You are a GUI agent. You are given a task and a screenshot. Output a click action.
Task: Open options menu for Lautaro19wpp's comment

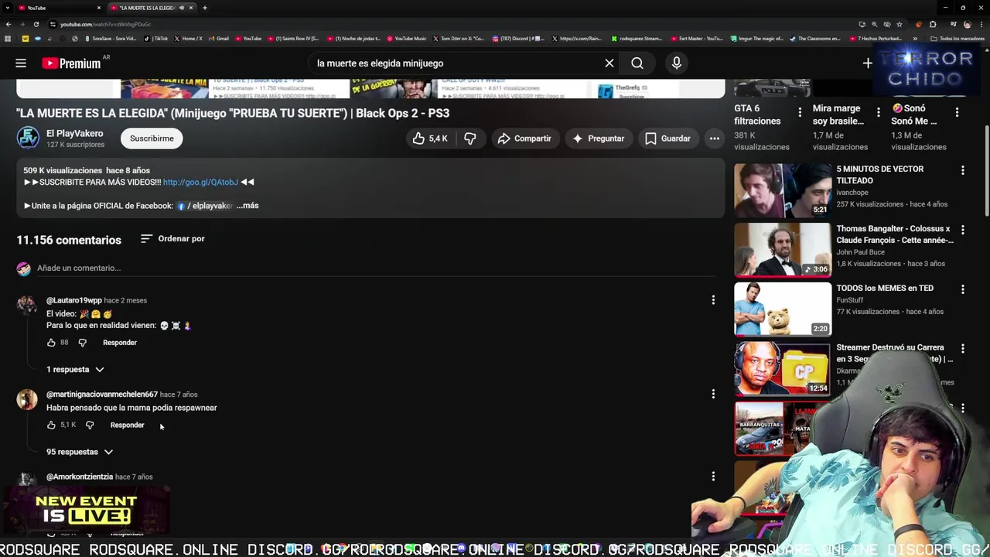(x=713, y=300)
